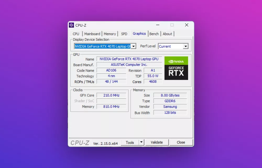Viewport: 262px width, 168px height.
Task: Click the 'ROPs / TMUs' label
Action: click(x=84, y=82)
